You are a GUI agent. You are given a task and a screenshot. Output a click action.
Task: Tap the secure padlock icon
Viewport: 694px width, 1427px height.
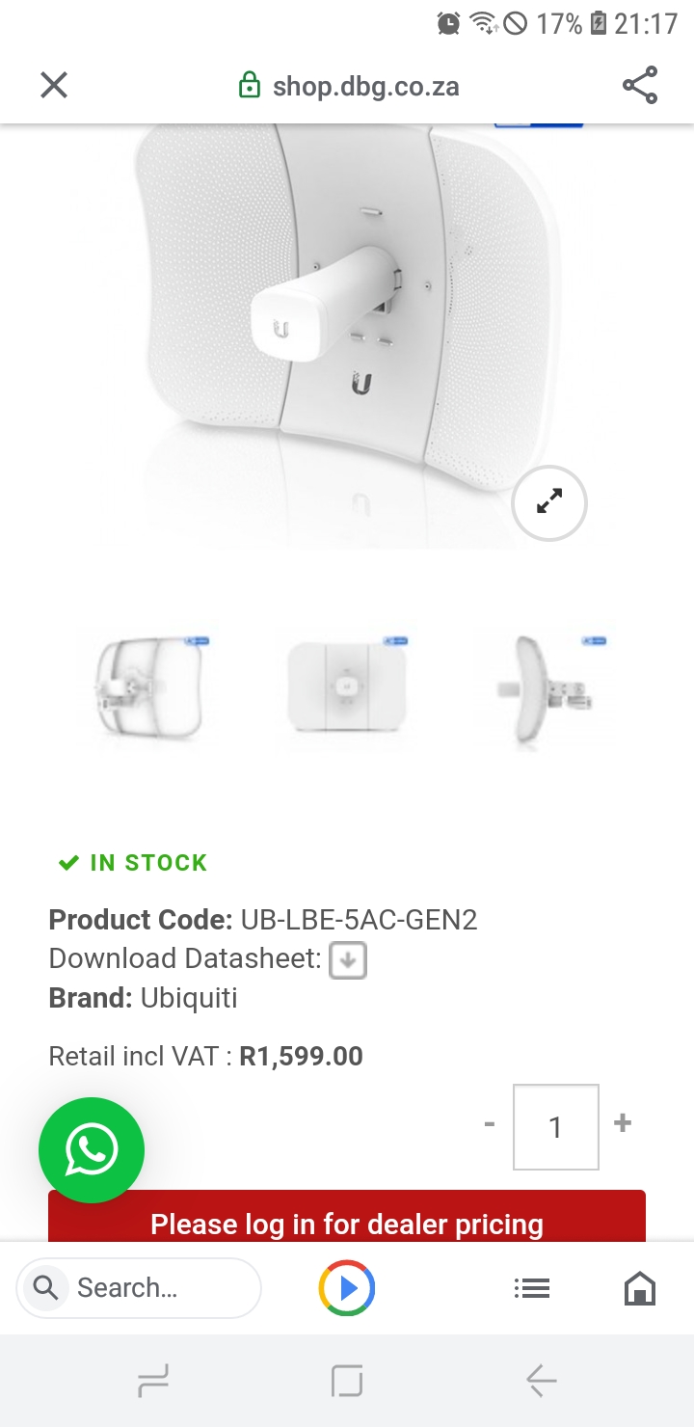click(x=250, y=86)
